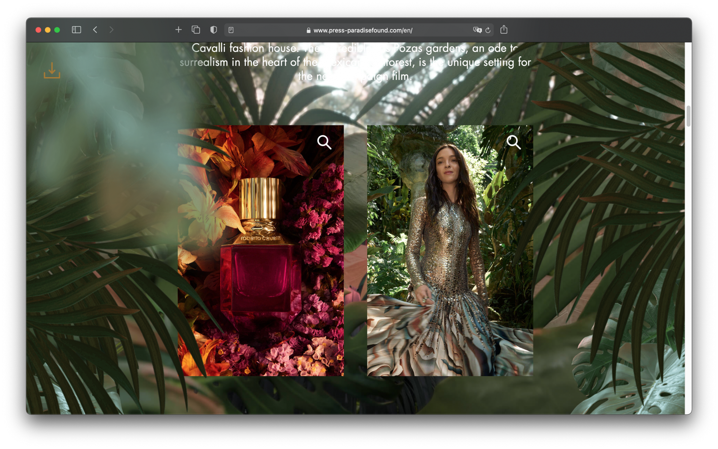
Task: Open a new tab with plus icon
Action: tap(178, 30)
